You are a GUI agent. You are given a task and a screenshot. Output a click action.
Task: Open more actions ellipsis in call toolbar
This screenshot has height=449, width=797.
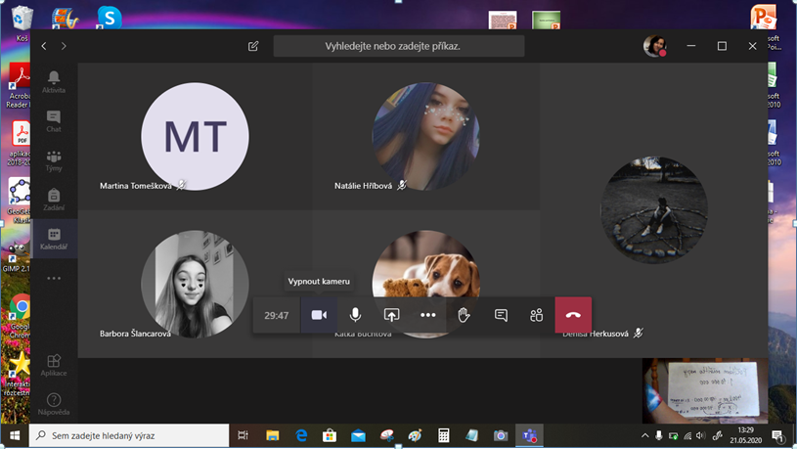(428, 315)
